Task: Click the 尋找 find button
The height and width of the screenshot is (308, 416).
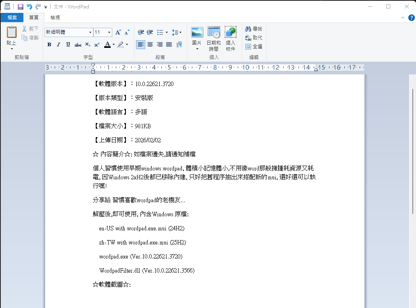Action: coord(253,29)
